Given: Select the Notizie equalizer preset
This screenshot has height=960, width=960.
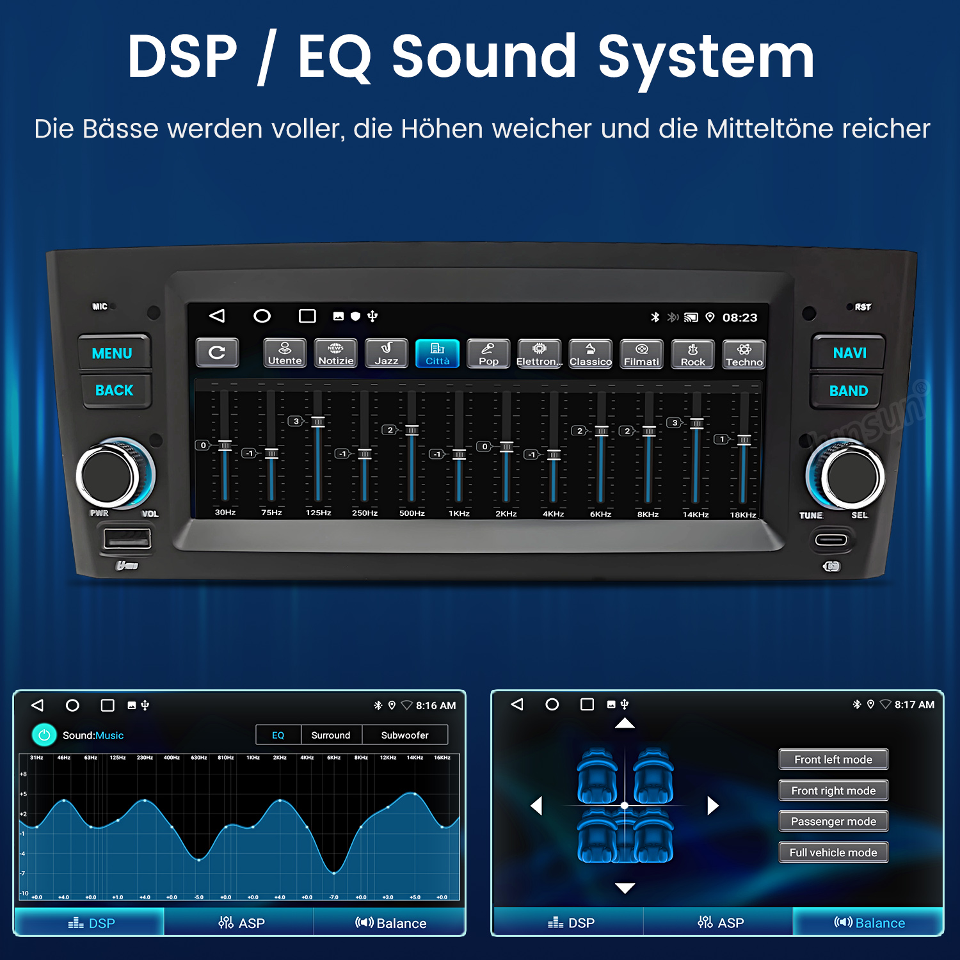Looking at the screenshot, I should [x=336, y=353].
